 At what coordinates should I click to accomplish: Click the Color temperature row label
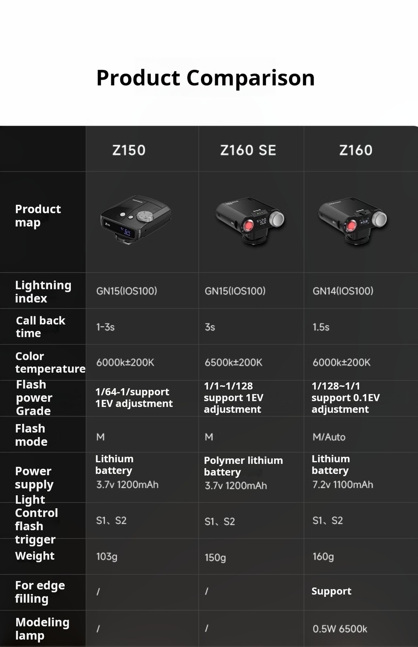(x=50, y=362)
